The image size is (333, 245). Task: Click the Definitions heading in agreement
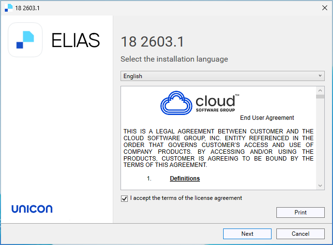coord(185,179)
